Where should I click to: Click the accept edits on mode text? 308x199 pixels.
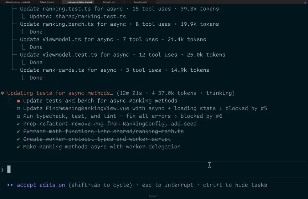point(41,185)
